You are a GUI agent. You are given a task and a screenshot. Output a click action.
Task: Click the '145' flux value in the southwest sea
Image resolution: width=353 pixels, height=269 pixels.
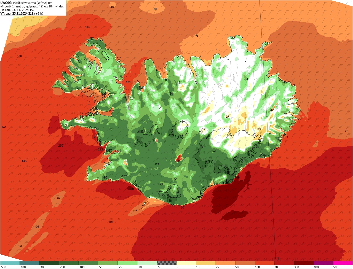tap(24, 161)
